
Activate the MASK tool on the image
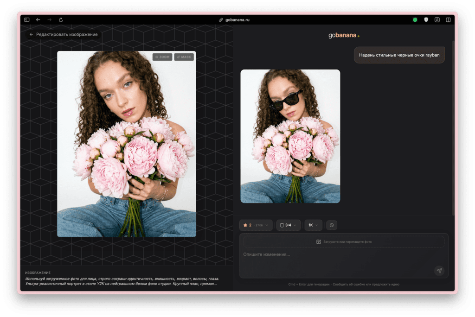(x=184, y=57)
